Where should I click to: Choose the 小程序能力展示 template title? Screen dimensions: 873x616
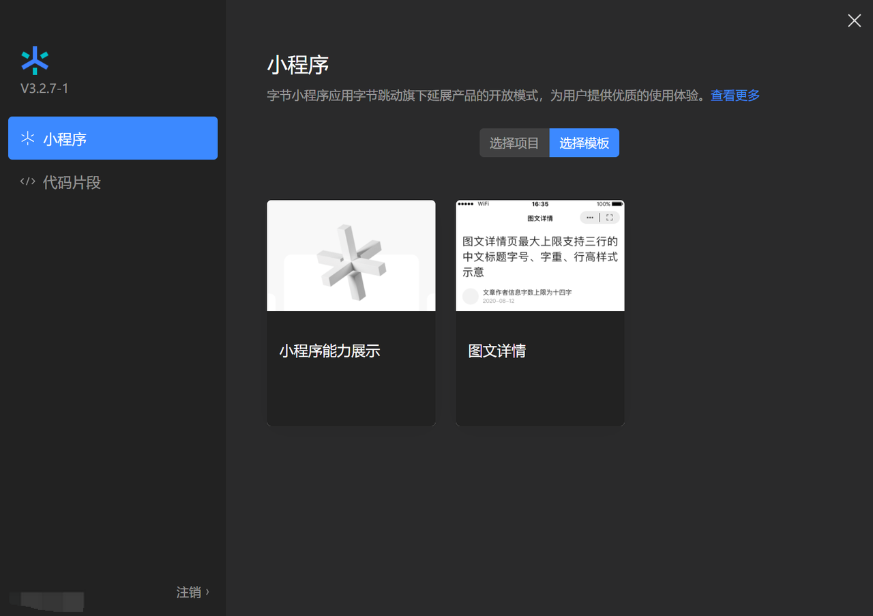point(329,351)
